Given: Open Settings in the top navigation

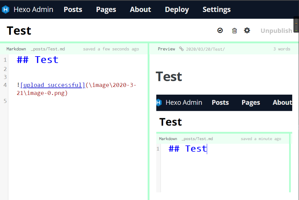Looking at the screenshot, I should pyautogui.click(x=216, y=10).
